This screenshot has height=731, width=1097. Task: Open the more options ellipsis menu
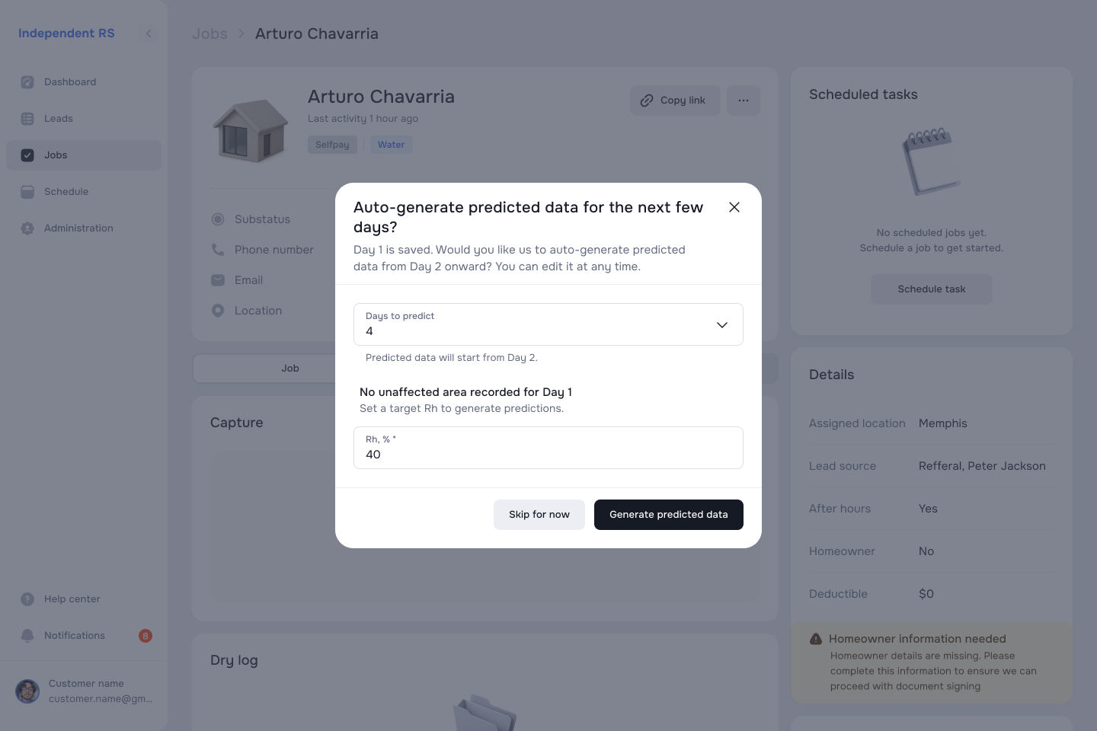coord(744,101)
